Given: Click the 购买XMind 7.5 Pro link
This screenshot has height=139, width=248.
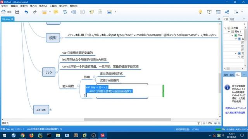Looking at the screenshot, I should click(236, 108).
